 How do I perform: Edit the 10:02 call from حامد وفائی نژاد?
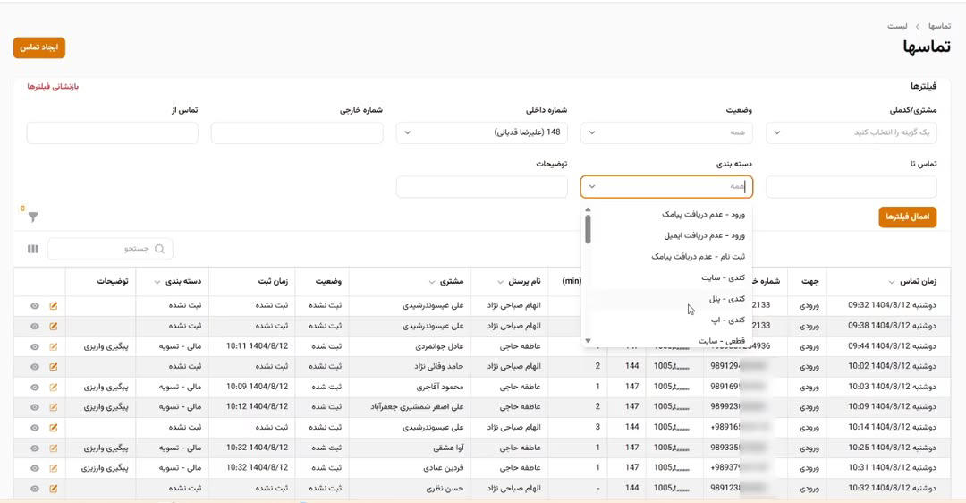[54, 367]
